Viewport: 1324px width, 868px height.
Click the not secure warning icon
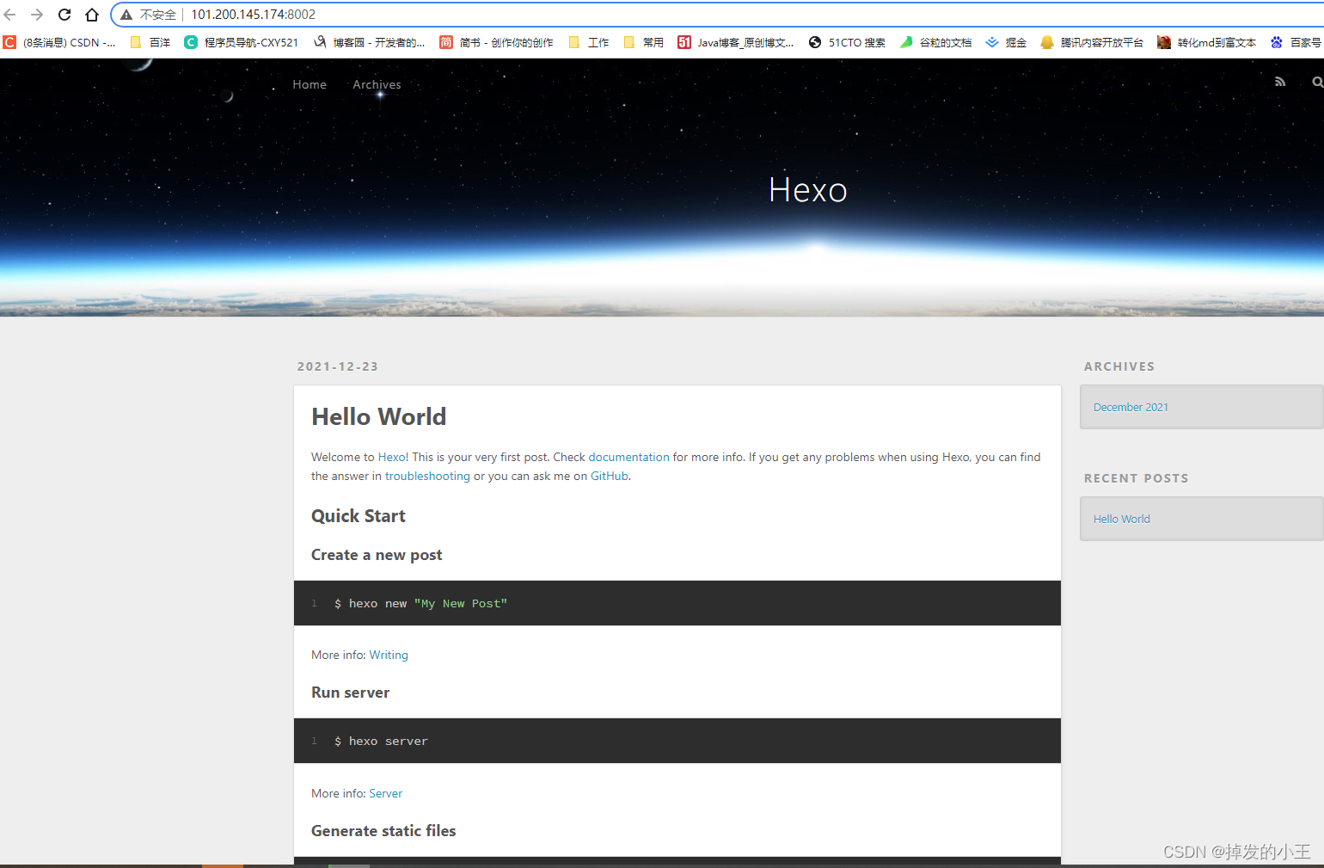(126, 15)
